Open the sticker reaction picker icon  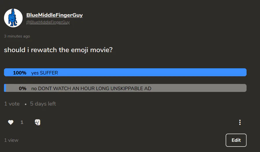37,122
